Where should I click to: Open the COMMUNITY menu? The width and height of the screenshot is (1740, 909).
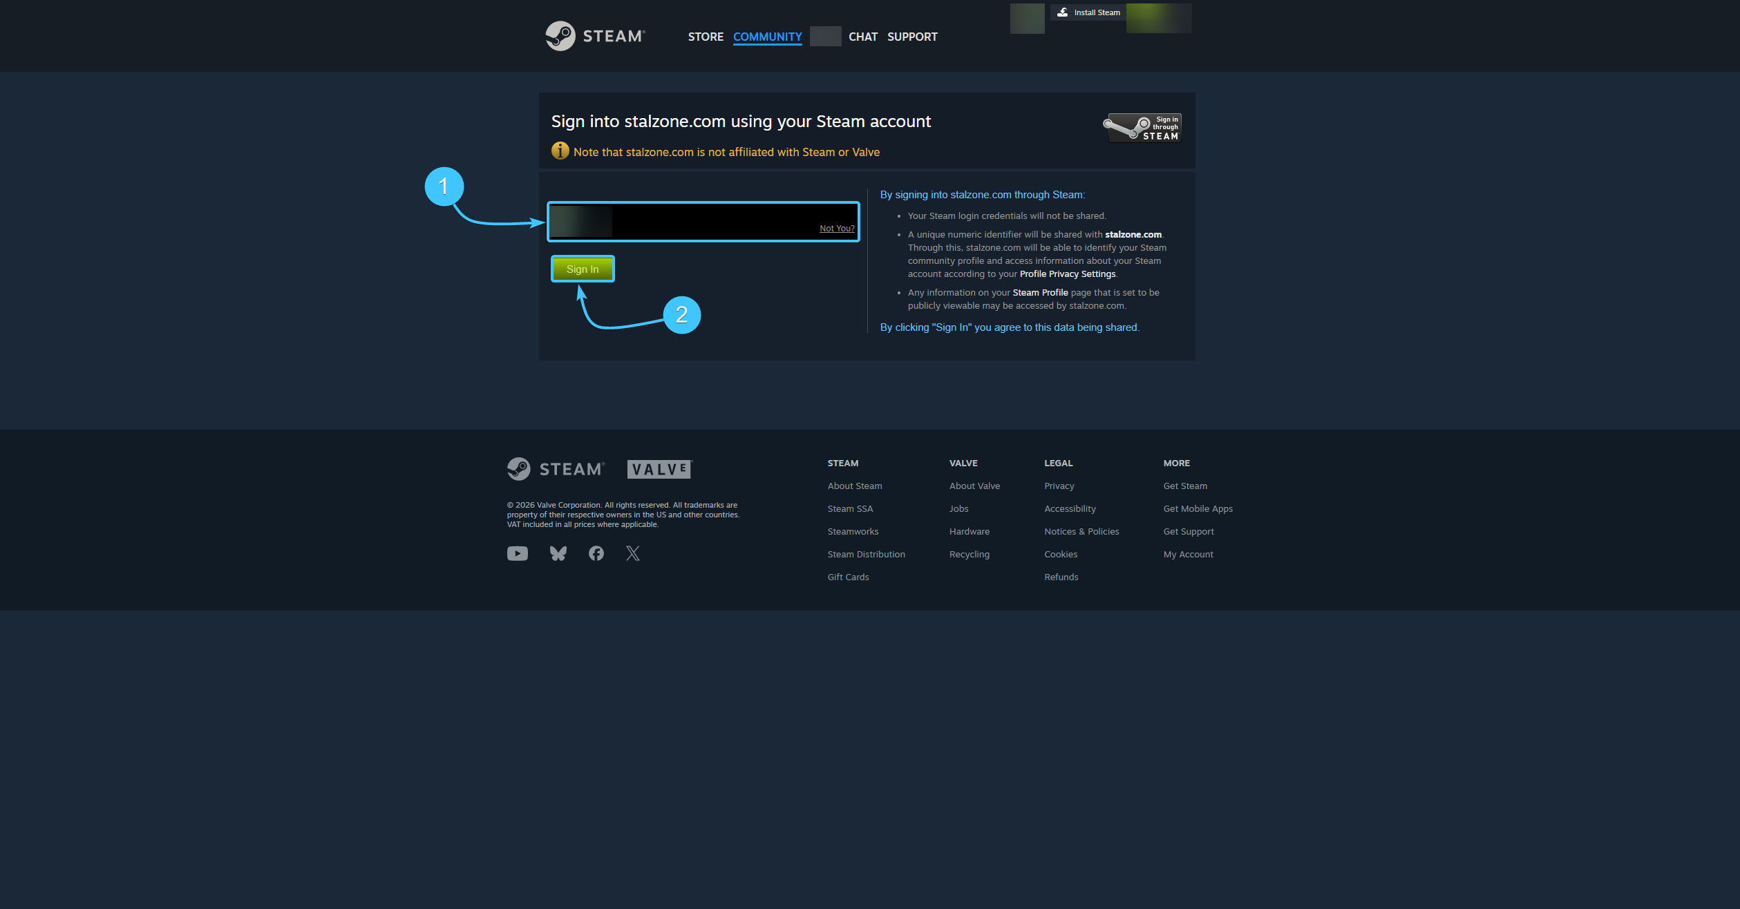pos(767,37)
